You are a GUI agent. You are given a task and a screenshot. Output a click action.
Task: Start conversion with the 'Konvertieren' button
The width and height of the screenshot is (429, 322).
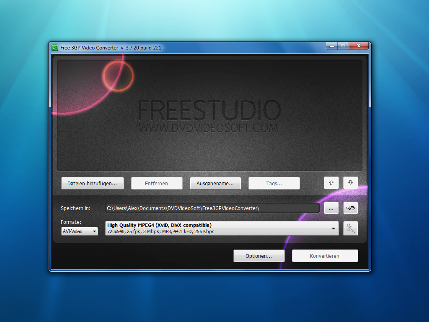pyautogui.click(x=325, y=256)
